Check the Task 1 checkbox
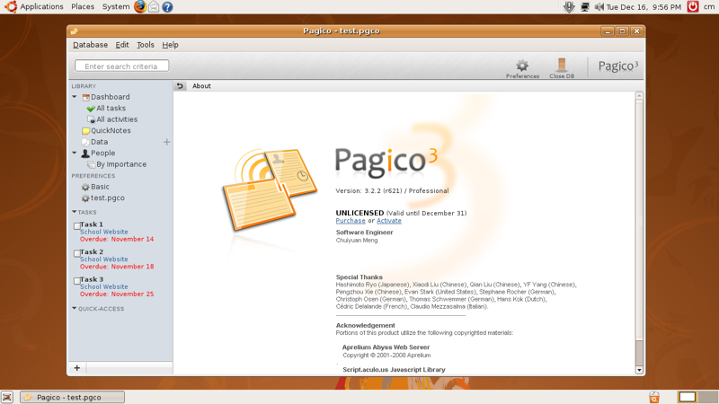Image resolution: width=719 pixels, height=404 pixels. pos(77,226)
